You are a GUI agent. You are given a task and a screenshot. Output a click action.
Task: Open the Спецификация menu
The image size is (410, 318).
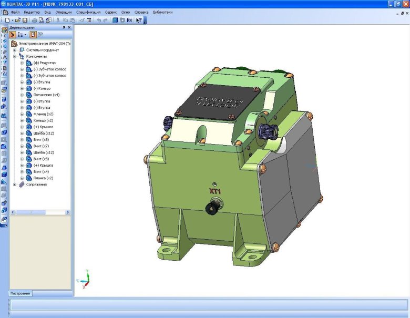coord(88,12)
